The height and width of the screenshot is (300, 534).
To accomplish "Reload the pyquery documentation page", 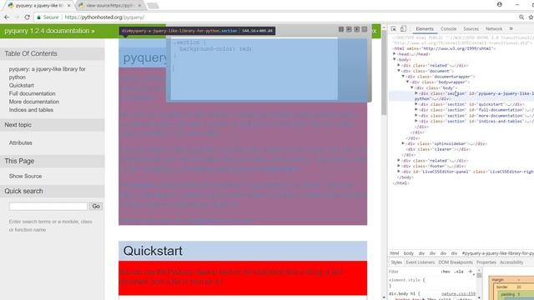I will pyautogui.click(x=28, y=17).
